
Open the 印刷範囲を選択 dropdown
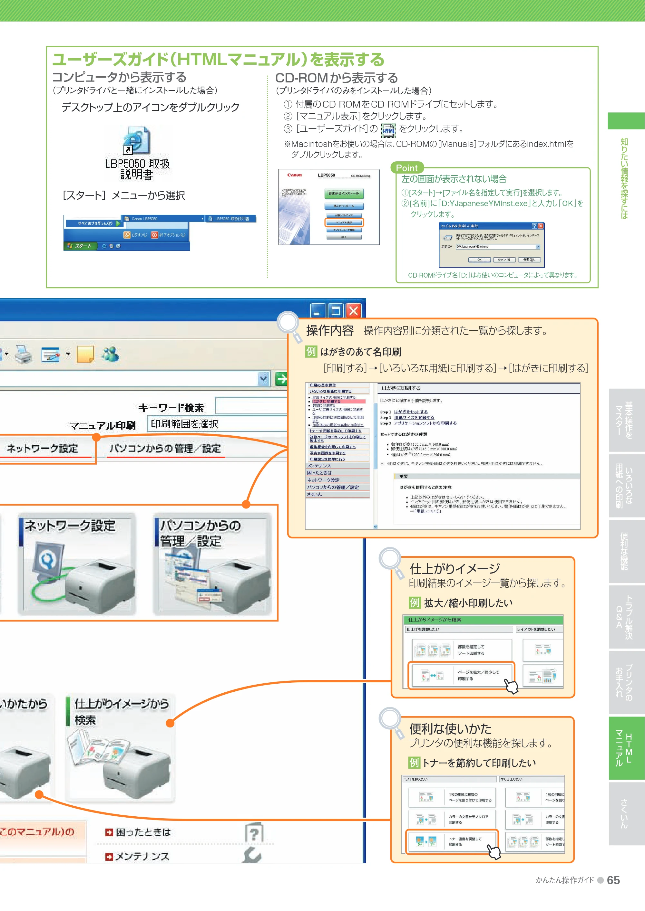217,424
